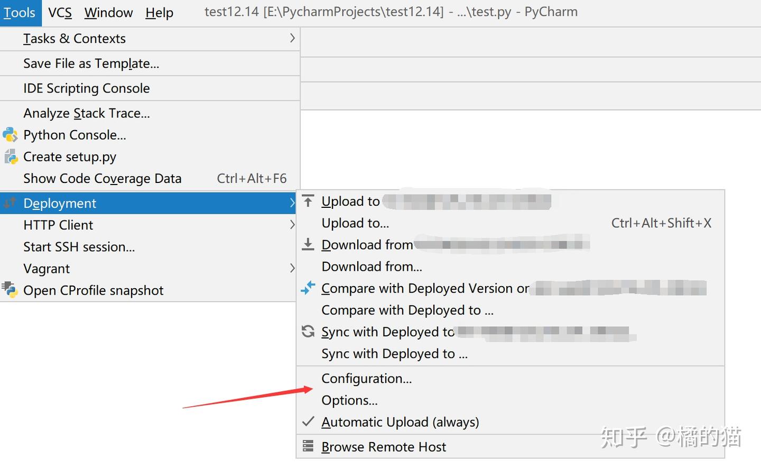The width and height of the screenshot is (761, 468).
Task: Click the Download from server icon
Action: (308, 244)
